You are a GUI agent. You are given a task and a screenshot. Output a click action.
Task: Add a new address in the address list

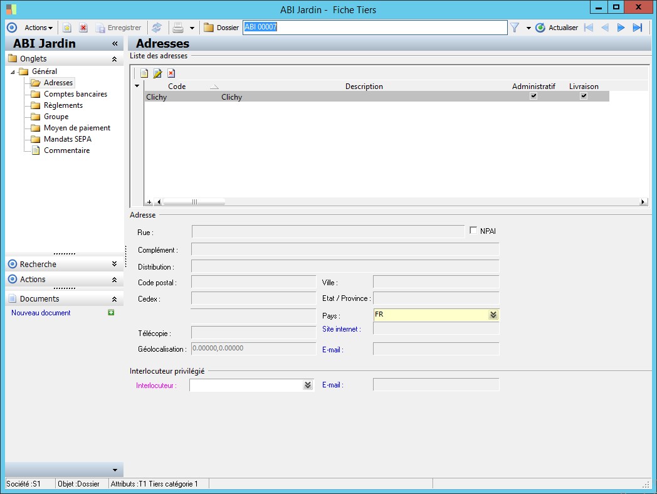144,73
